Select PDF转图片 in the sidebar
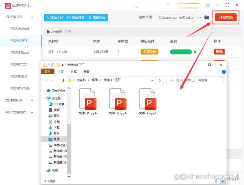The width and height of the screenshot is (244, 185). tap(19, 77)
